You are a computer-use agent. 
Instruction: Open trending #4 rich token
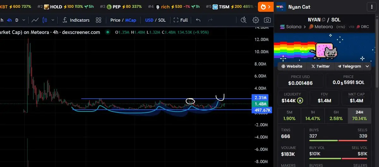pos(173,7)
